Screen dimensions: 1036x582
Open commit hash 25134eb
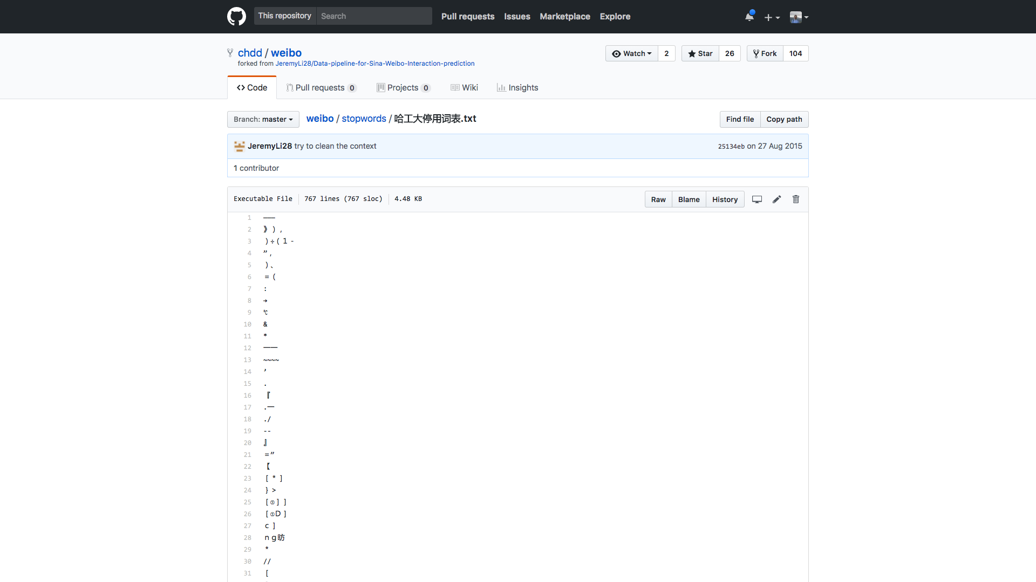(x=731, y=147)
